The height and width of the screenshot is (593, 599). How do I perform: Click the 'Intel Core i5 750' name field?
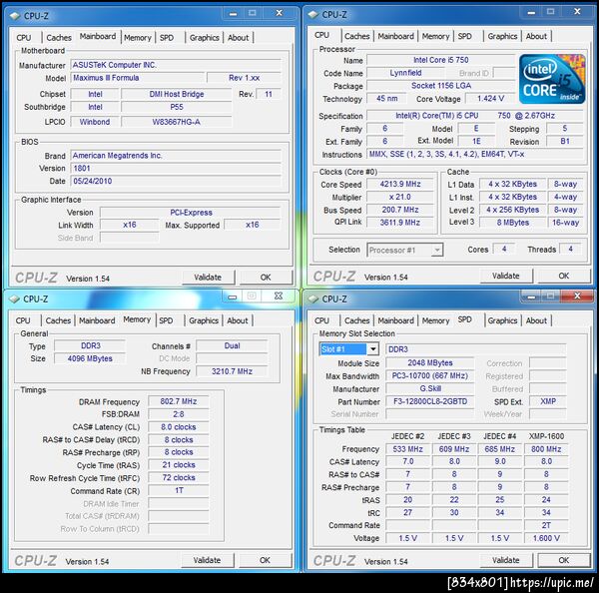coord(441,60)
